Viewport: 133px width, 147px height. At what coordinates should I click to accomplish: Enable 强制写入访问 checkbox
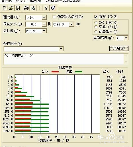point(54,17)
